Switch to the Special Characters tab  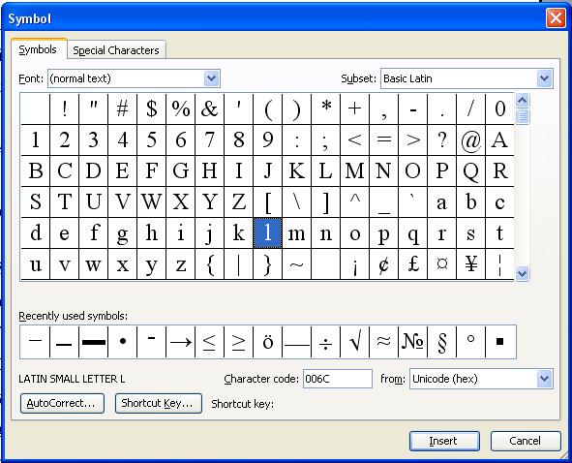pos(116,50)
